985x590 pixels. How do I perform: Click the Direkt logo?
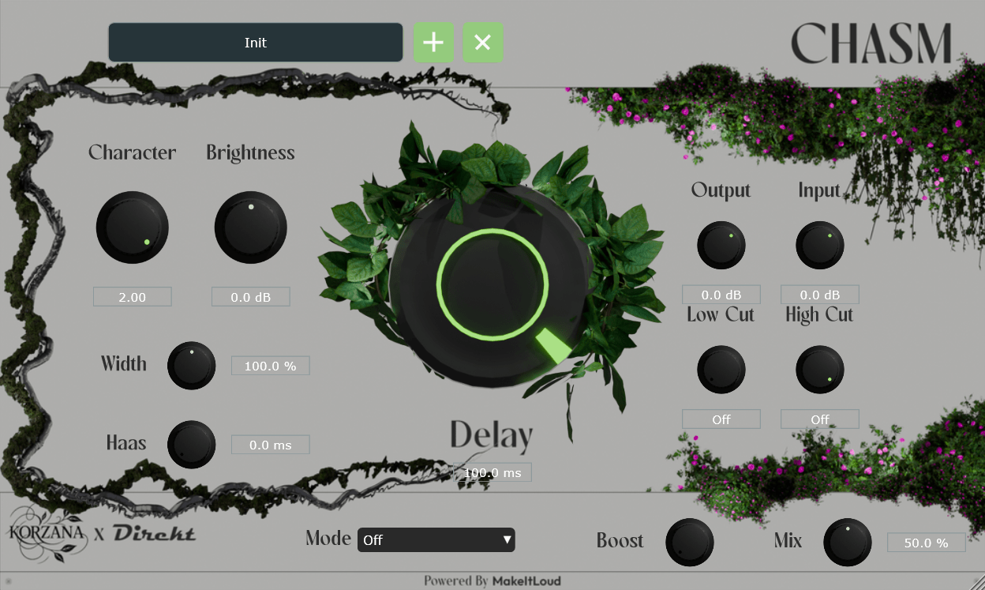(154, 533)
